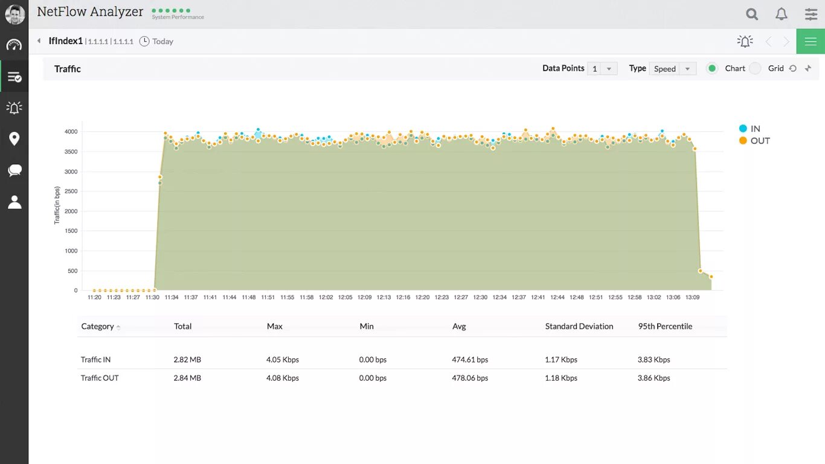Click the 1.17 Kbps deviation value
Image resolution: width=825 pixels, height=464 pixels.
561,359
